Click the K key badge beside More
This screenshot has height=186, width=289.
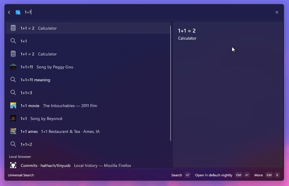pos(277,175)
